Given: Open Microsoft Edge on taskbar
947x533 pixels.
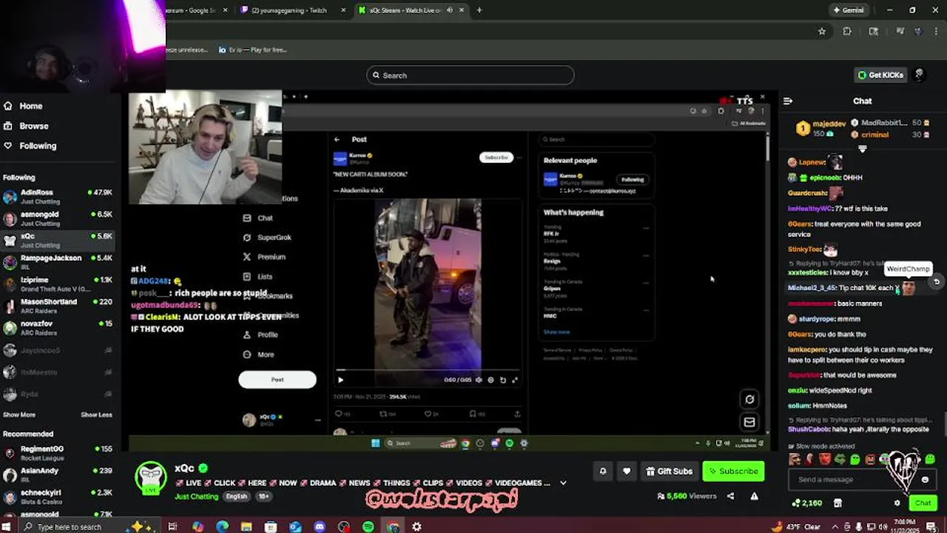Looking at the screenshot, I should [x=223, y=526].
